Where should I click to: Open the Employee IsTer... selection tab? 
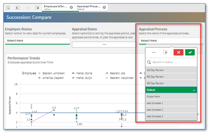[x=58, y=8]
